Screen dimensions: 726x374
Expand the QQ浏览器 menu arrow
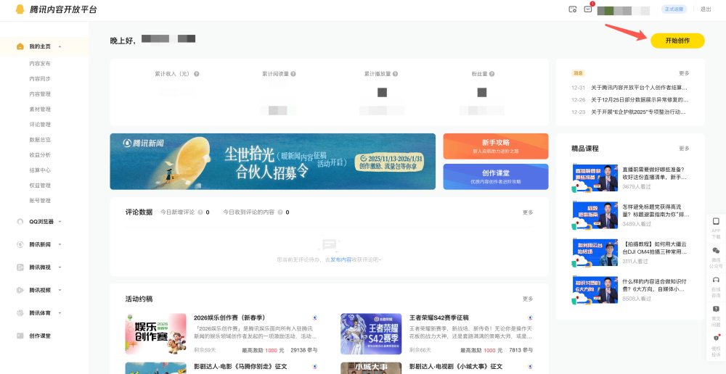click(60, 222)
